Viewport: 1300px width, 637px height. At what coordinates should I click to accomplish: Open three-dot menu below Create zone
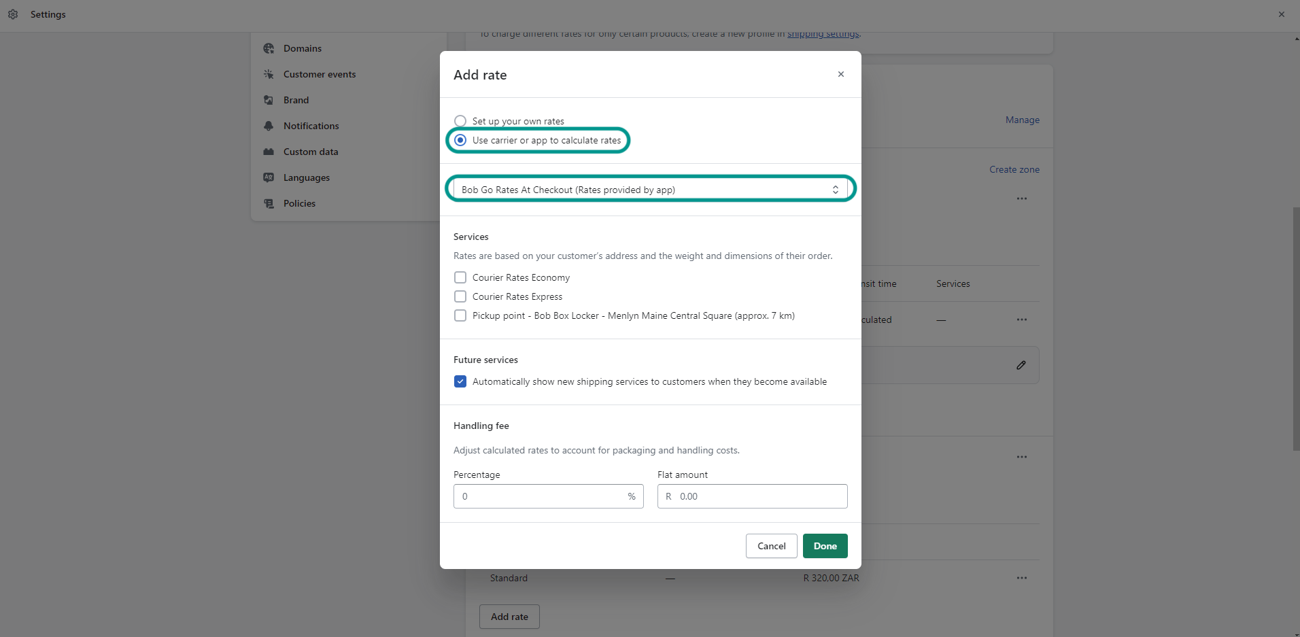pyautogui.click(x=1021, y=199)
